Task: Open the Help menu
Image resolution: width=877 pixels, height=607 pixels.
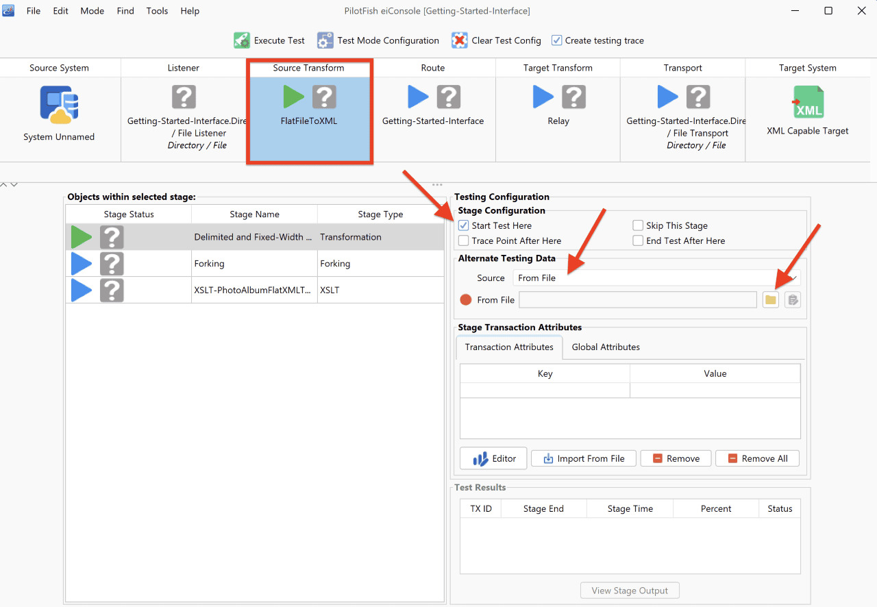Action: 190,11
